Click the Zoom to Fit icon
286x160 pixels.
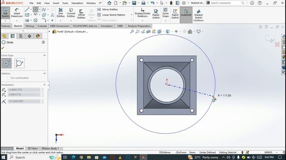pos(132,32)
